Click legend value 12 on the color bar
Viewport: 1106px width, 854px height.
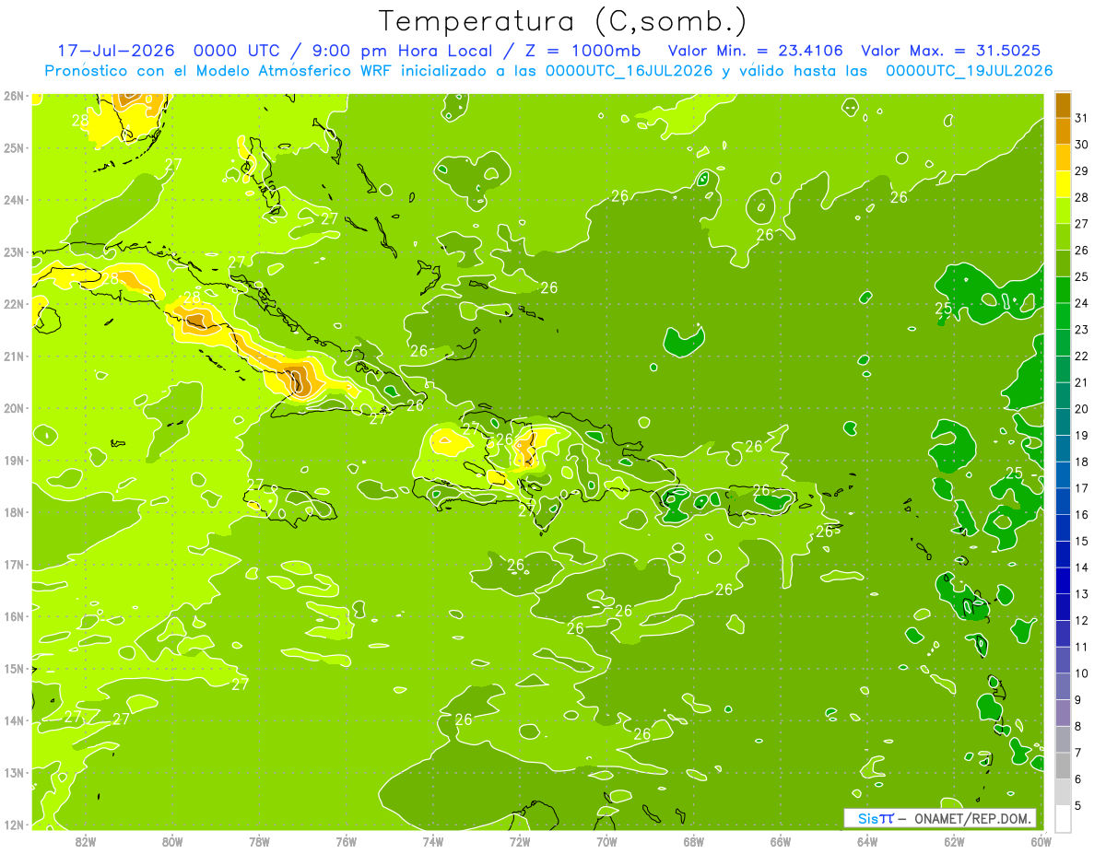coord(1082,620)
